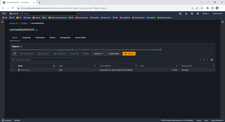Open CloudShell icon in top navigation
Image resolution: width=225 pixels, height=122 pixels.
coord(180,13)
